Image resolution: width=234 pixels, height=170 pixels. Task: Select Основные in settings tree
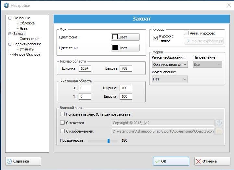click(22, 18)
